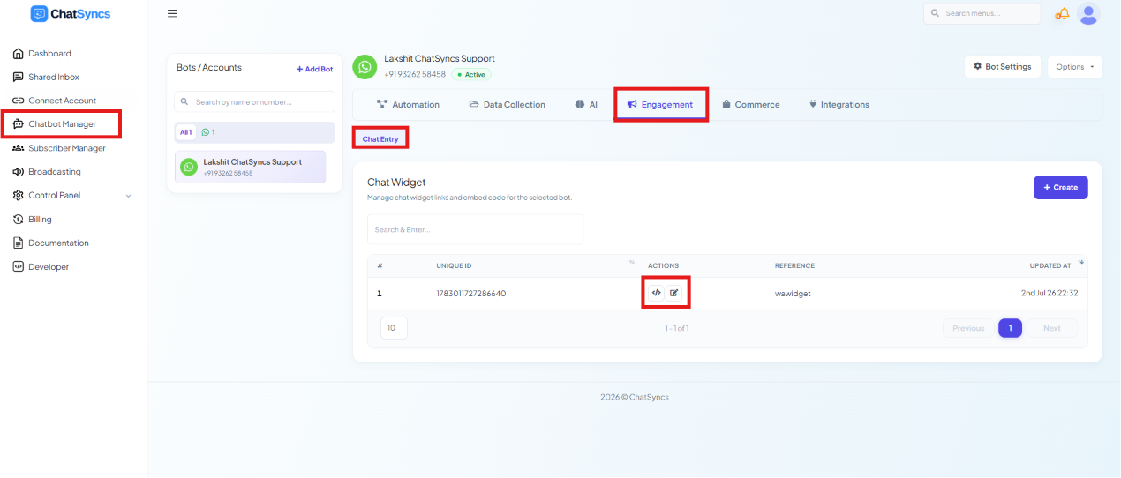The width and height of the screenshot is (1121, 478).
Task: Click the Search by name or number field
Action: pyautogui.click(x=254, y=102)
